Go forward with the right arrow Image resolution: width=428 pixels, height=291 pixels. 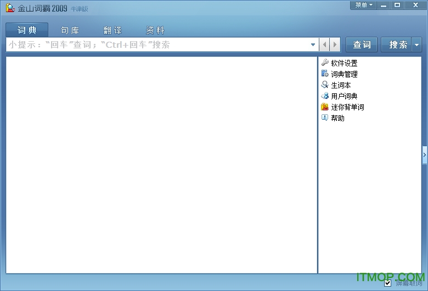click(x=335, y=45)
